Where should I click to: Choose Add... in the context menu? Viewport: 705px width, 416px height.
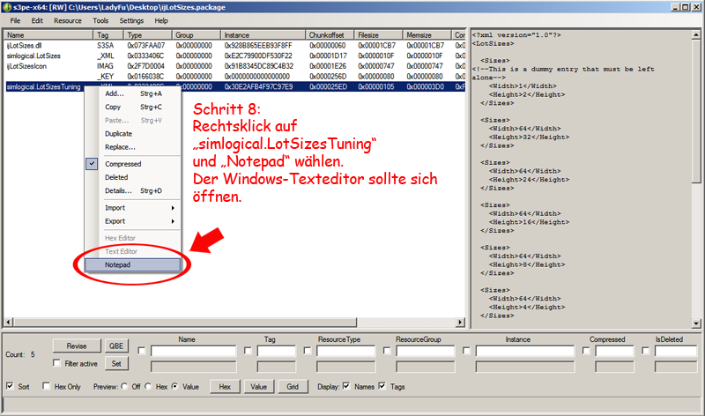point(133,93)
